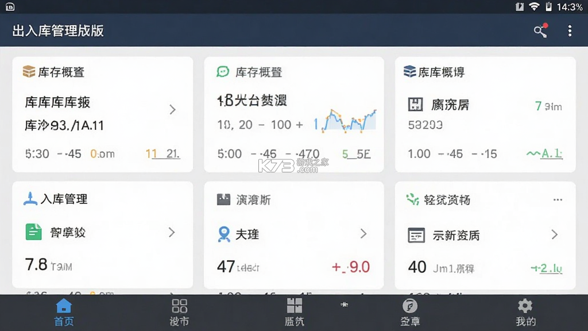Image resolution: width=588 pixels, height=331 pixels.
Task: Click the blue inbound icon beside 入库管理
Action: [30, 198]
